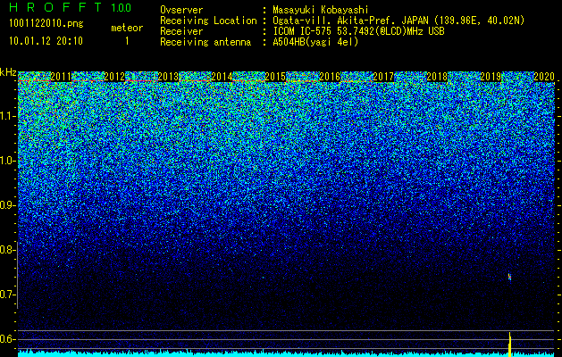Click the meteor echo spot in the spectrogram
Screen dimensions: 562x357
[x=509, y=277]
